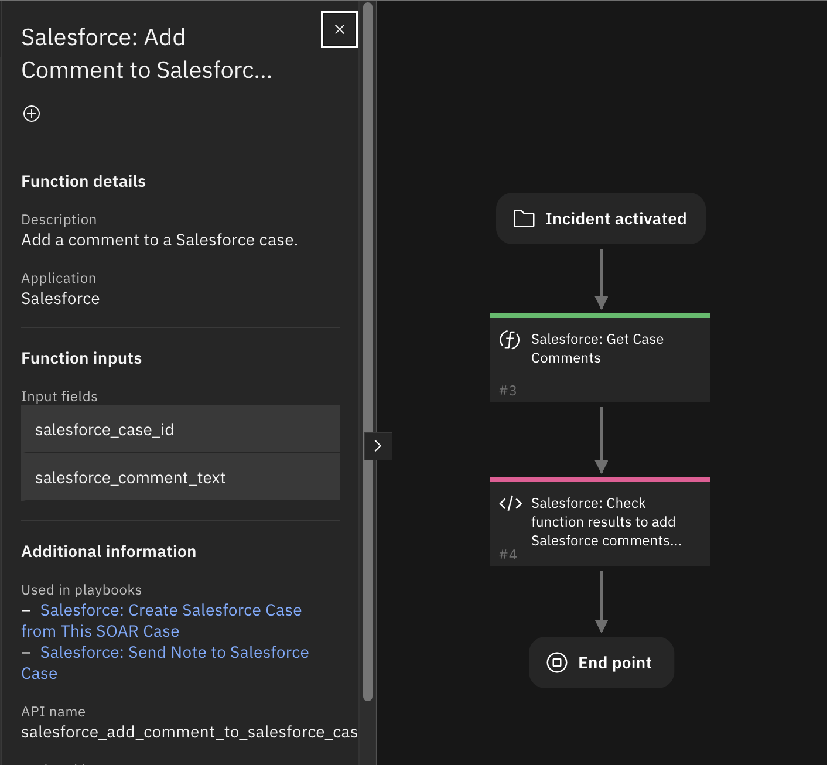Select the salesforce_comment_text input field
The height and width of the screenshot is (765, 827).
[180, 477]
